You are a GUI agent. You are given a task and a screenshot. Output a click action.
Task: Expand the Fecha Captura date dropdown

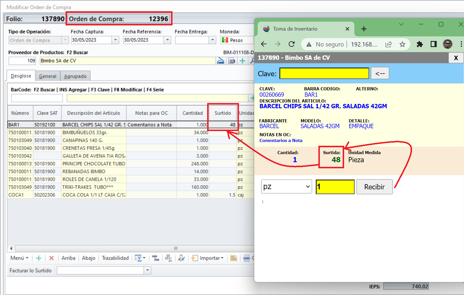[116, 40]
